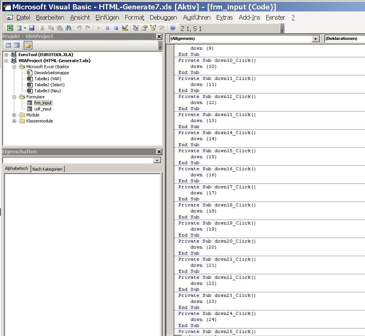Viewport: 365px width, 336px height.
Task: Expand EuroTool (EUROTOOL.XLA) project node
Action: click(x=6, y=55)
